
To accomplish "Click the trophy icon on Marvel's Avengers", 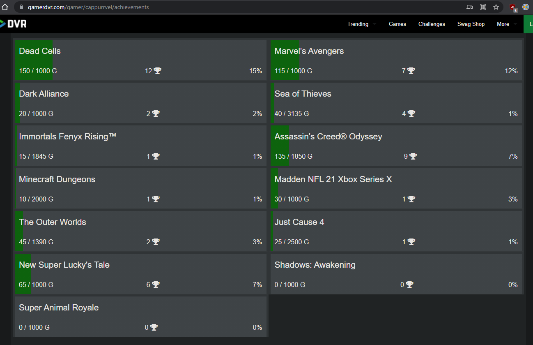I will click(x=411, y=71).
